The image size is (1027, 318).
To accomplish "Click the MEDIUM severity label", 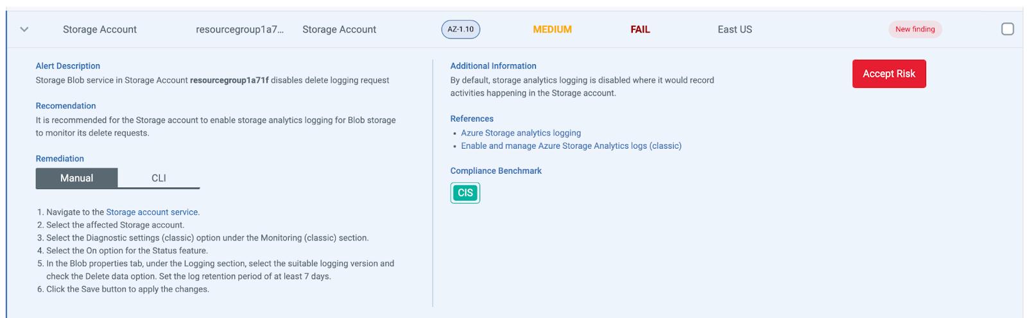I will pos(552,29).
